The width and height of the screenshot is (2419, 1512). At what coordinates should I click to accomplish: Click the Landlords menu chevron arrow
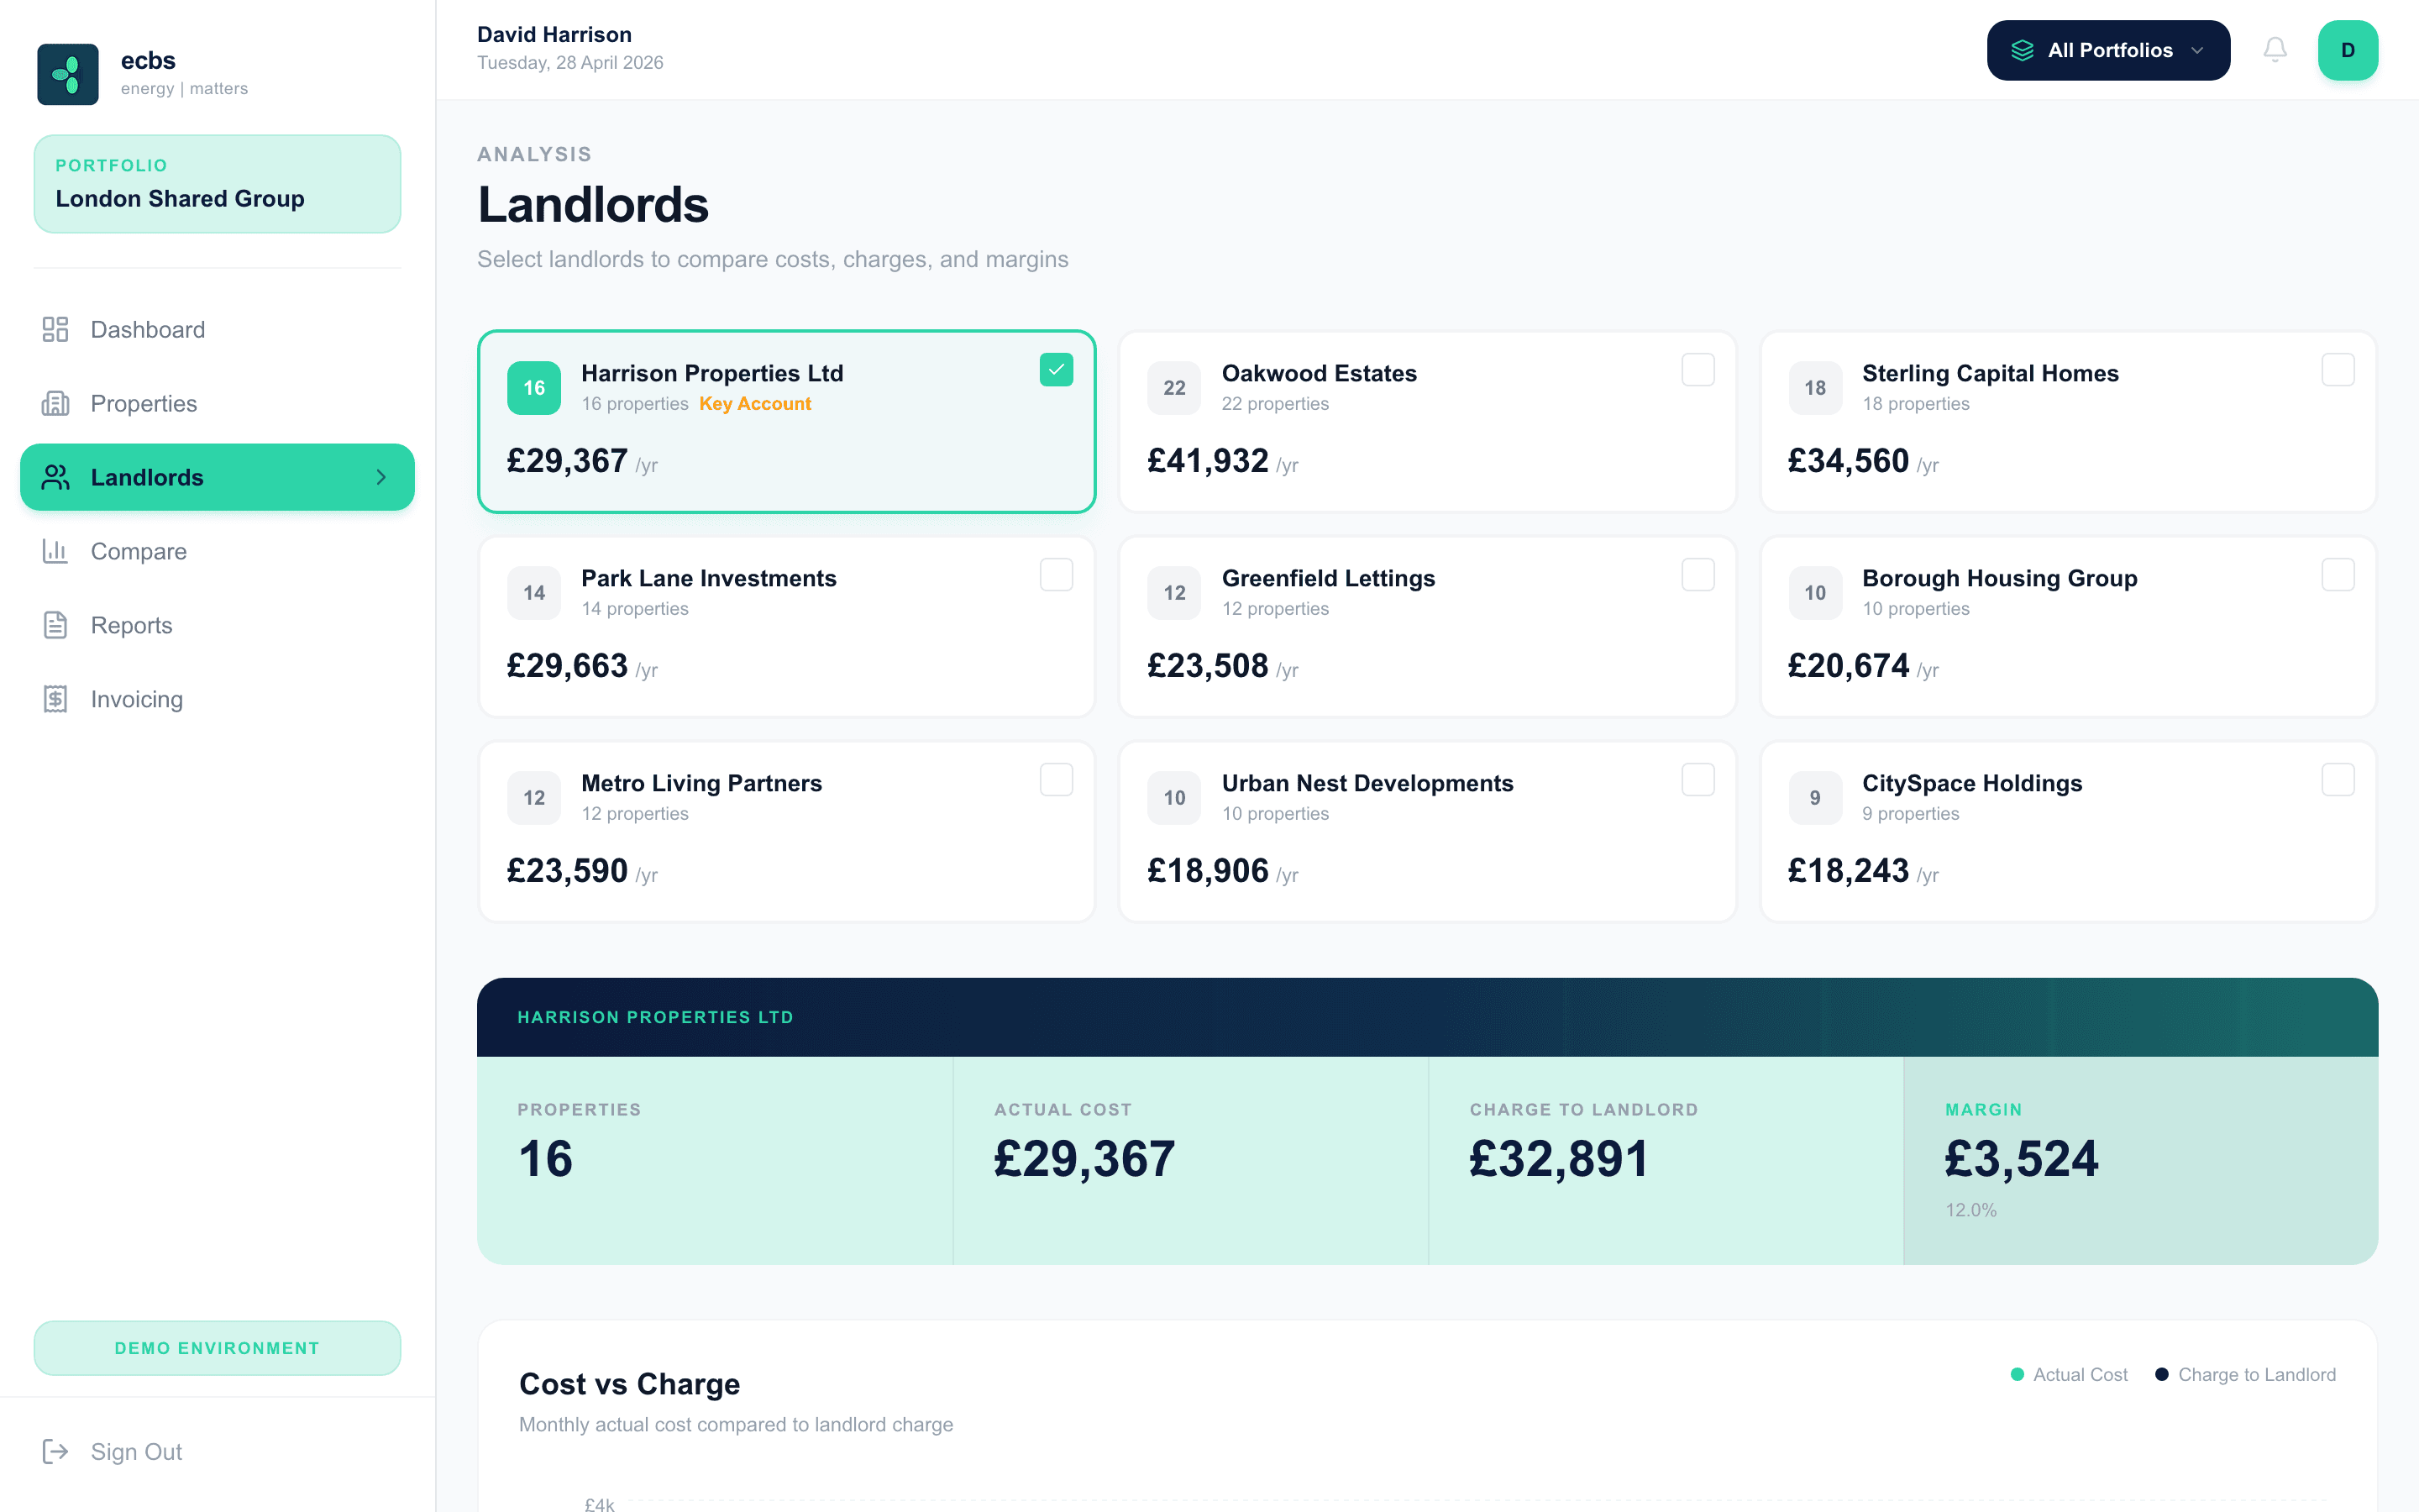tap(380, 477)
